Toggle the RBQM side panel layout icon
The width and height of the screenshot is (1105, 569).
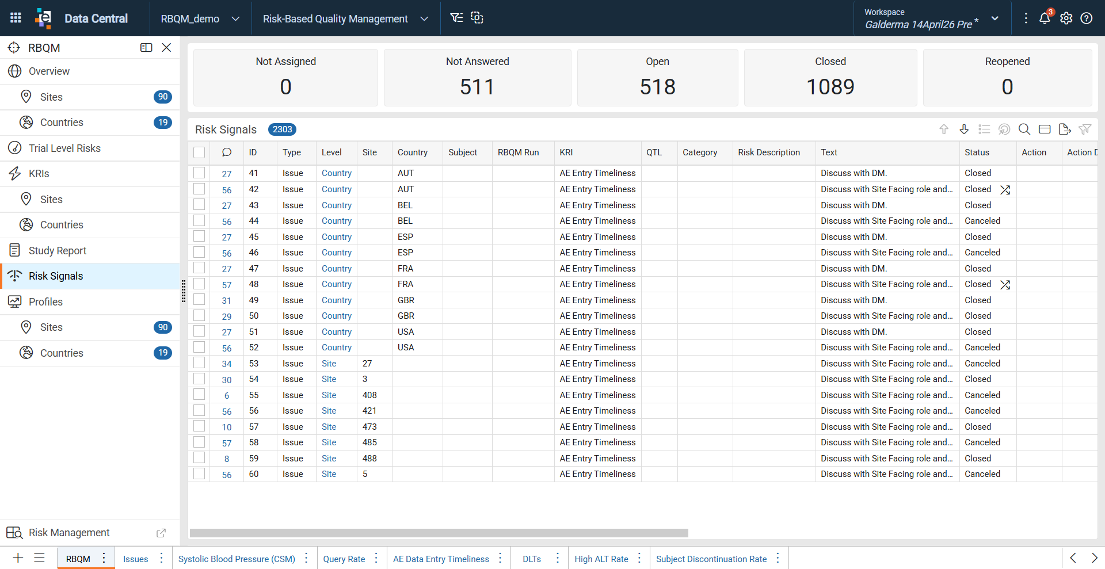pyautogui.click(x=146, y=48)
